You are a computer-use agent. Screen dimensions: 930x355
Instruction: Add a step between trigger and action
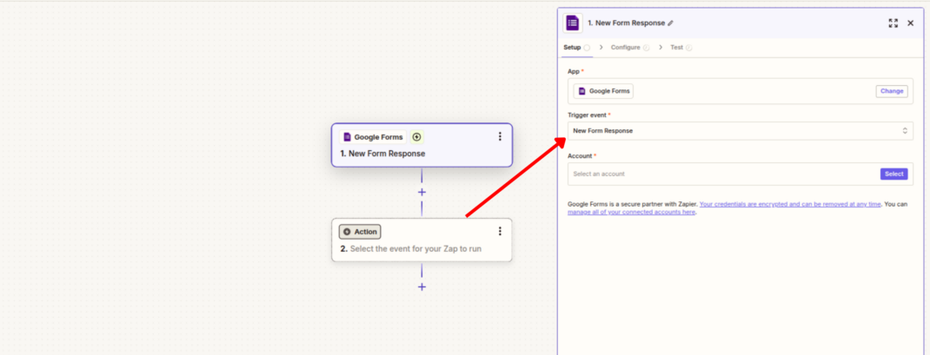tap(422, 192)
